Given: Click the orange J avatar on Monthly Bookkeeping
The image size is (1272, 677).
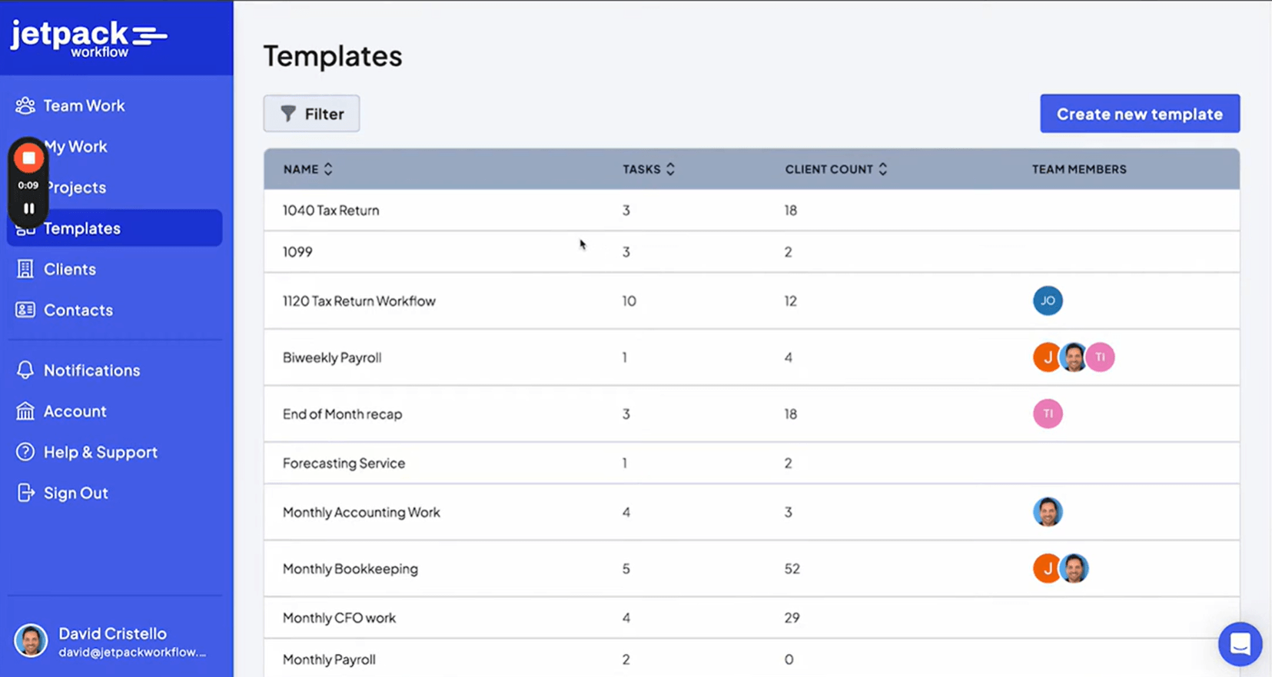Looking at the screenshot, I should click(1046, 569).
